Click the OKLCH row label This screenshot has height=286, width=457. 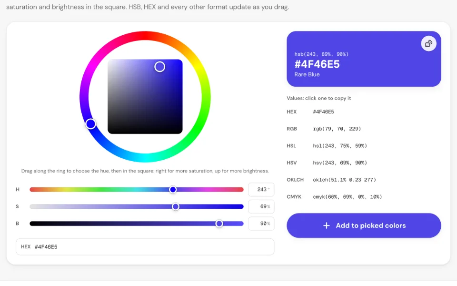(x=295, y=180)
